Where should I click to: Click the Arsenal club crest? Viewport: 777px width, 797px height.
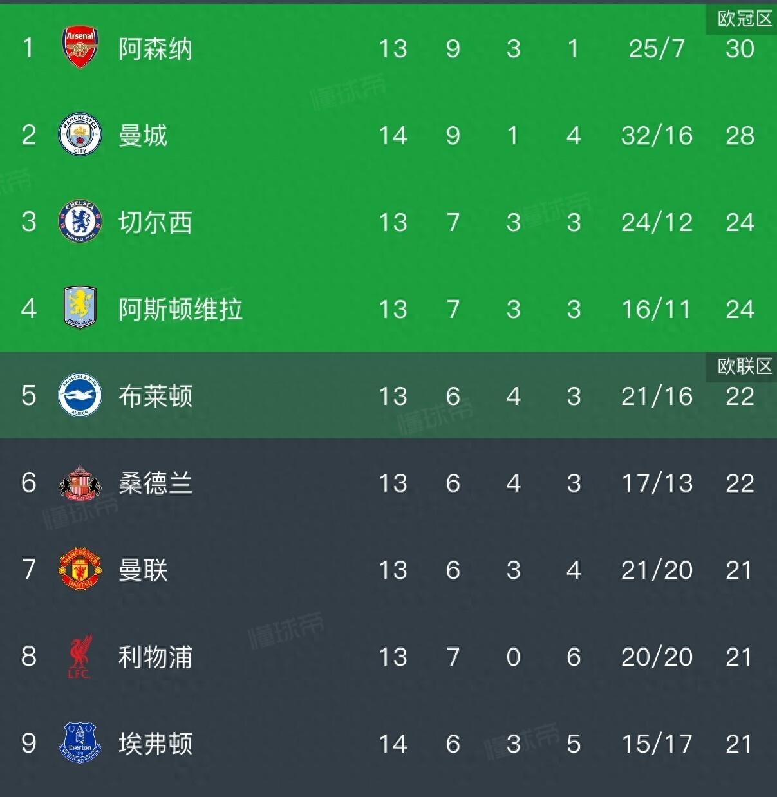(x=80, y=48)
